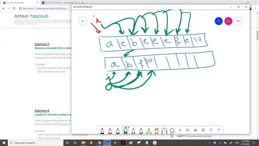Open the Windows notification center
The width and height of the screenshot is (259, 146).
[x=254, y=143]
